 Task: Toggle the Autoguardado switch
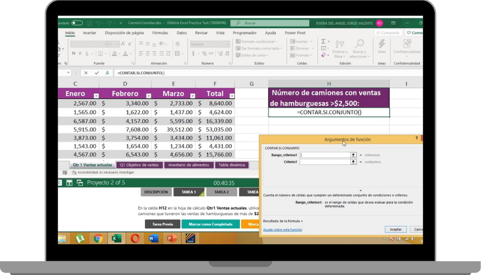pyautogui.click(x=77, y=23)
